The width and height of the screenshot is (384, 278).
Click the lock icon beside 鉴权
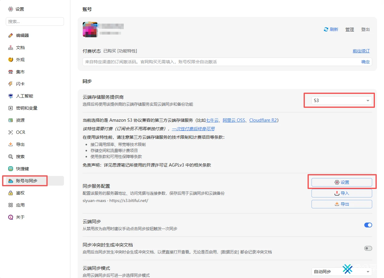point(11,193)
